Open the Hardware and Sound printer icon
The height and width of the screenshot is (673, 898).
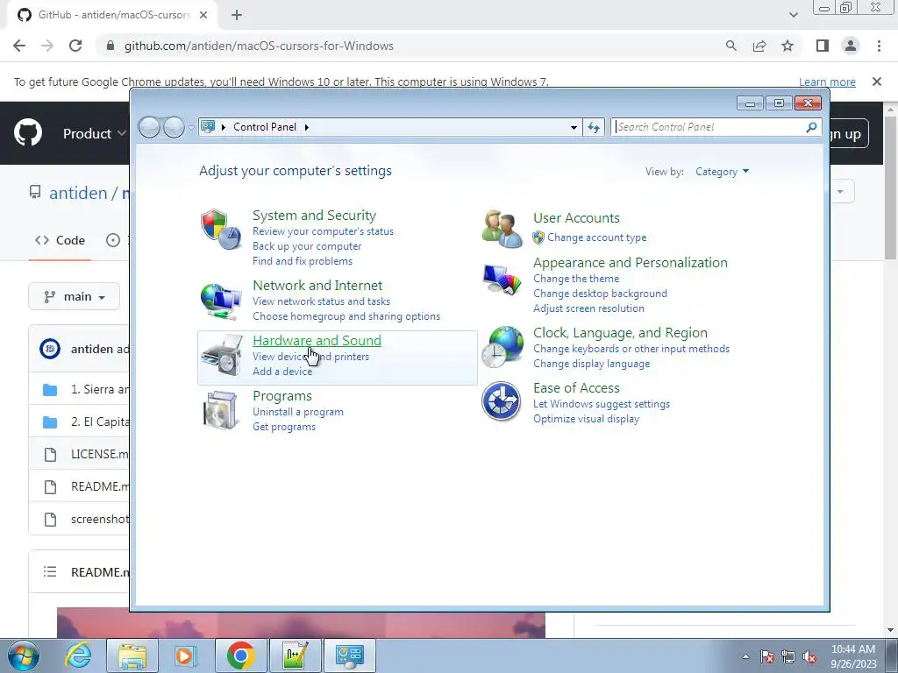[x=221, y=356]
